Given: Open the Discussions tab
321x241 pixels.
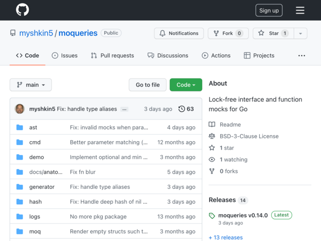Looking at the screenshot, I should (x=168, y=56).
